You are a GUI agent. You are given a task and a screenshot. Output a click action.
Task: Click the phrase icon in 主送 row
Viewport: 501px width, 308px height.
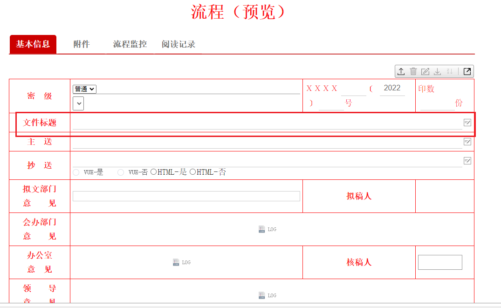coord(467,142)
